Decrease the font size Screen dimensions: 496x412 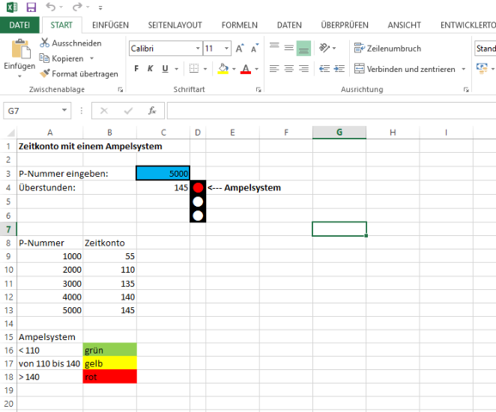coord(254,48)
